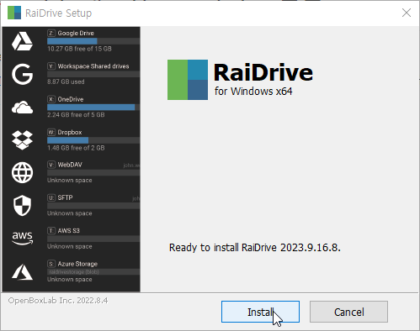
Task: Click the Google Drive storage usage bar
Action: pos(93,41)
